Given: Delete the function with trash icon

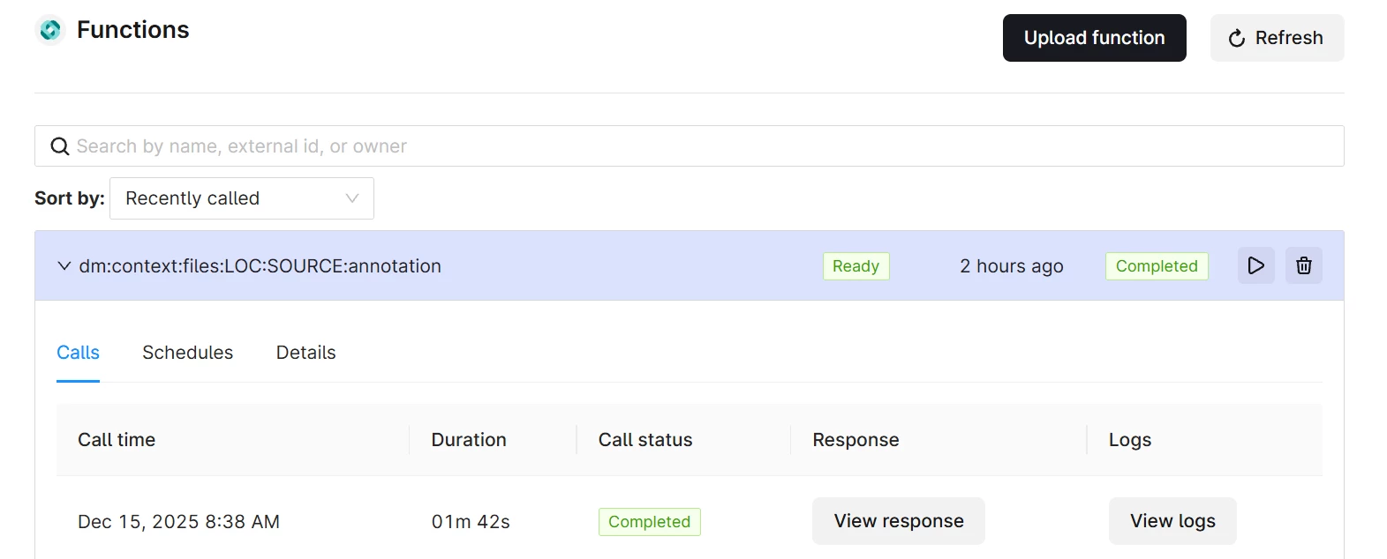Looking at the screenshot, I should 1303,265.
